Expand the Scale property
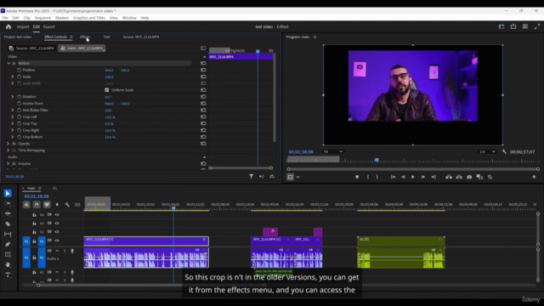Image resolution: width=544 pixels, height=306 pixels. click(x=13, y=76)
